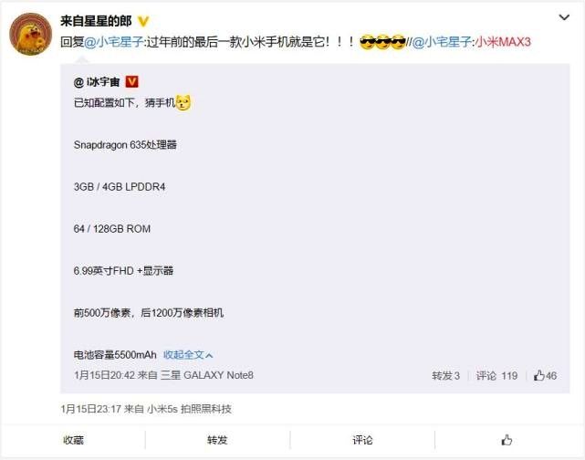Click 转发 in the bottom action bar
Image resolution: width=585 pixels, height=460 pixels.
(217, 440)
